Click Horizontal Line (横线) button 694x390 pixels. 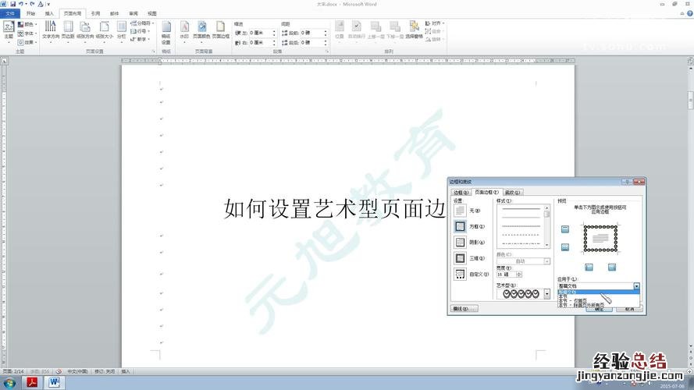464,309
